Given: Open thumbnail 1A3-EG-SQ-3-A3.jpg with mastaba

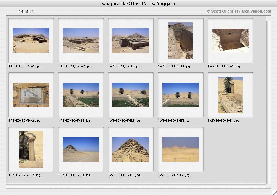Looking at the screenshot, I should [131, 41].
